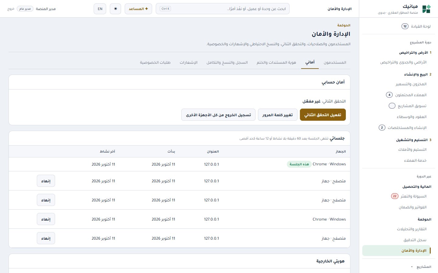Click تفعيل التحقق الثنائي button
This screenshot has height=273, width=438.
pos(323,115)
